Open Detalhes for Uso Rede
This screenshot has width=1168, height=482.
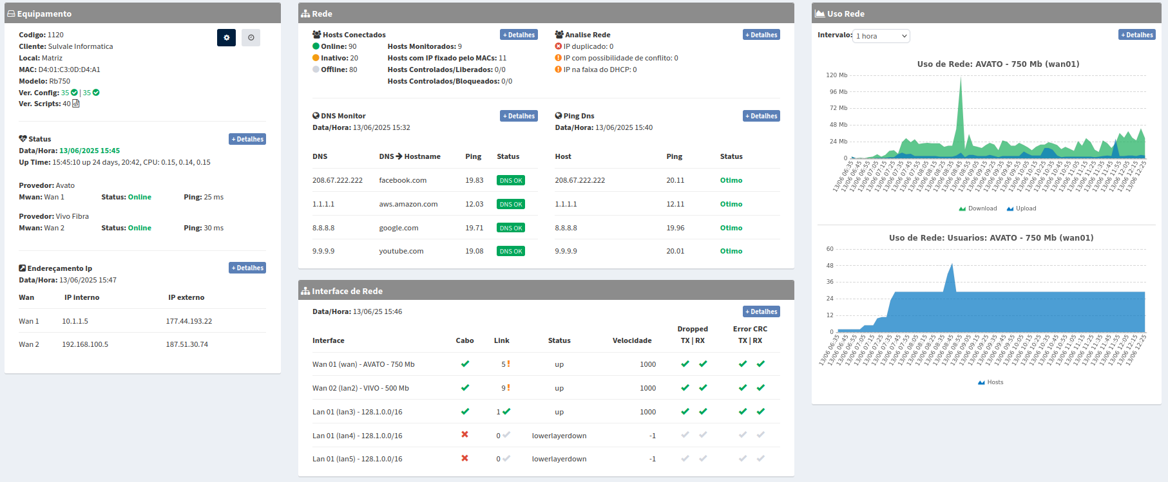pos(1137,35)
